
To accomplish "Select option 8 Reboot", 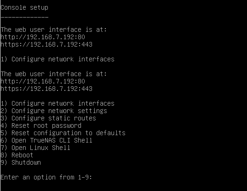I will click(x=17, y=155).
